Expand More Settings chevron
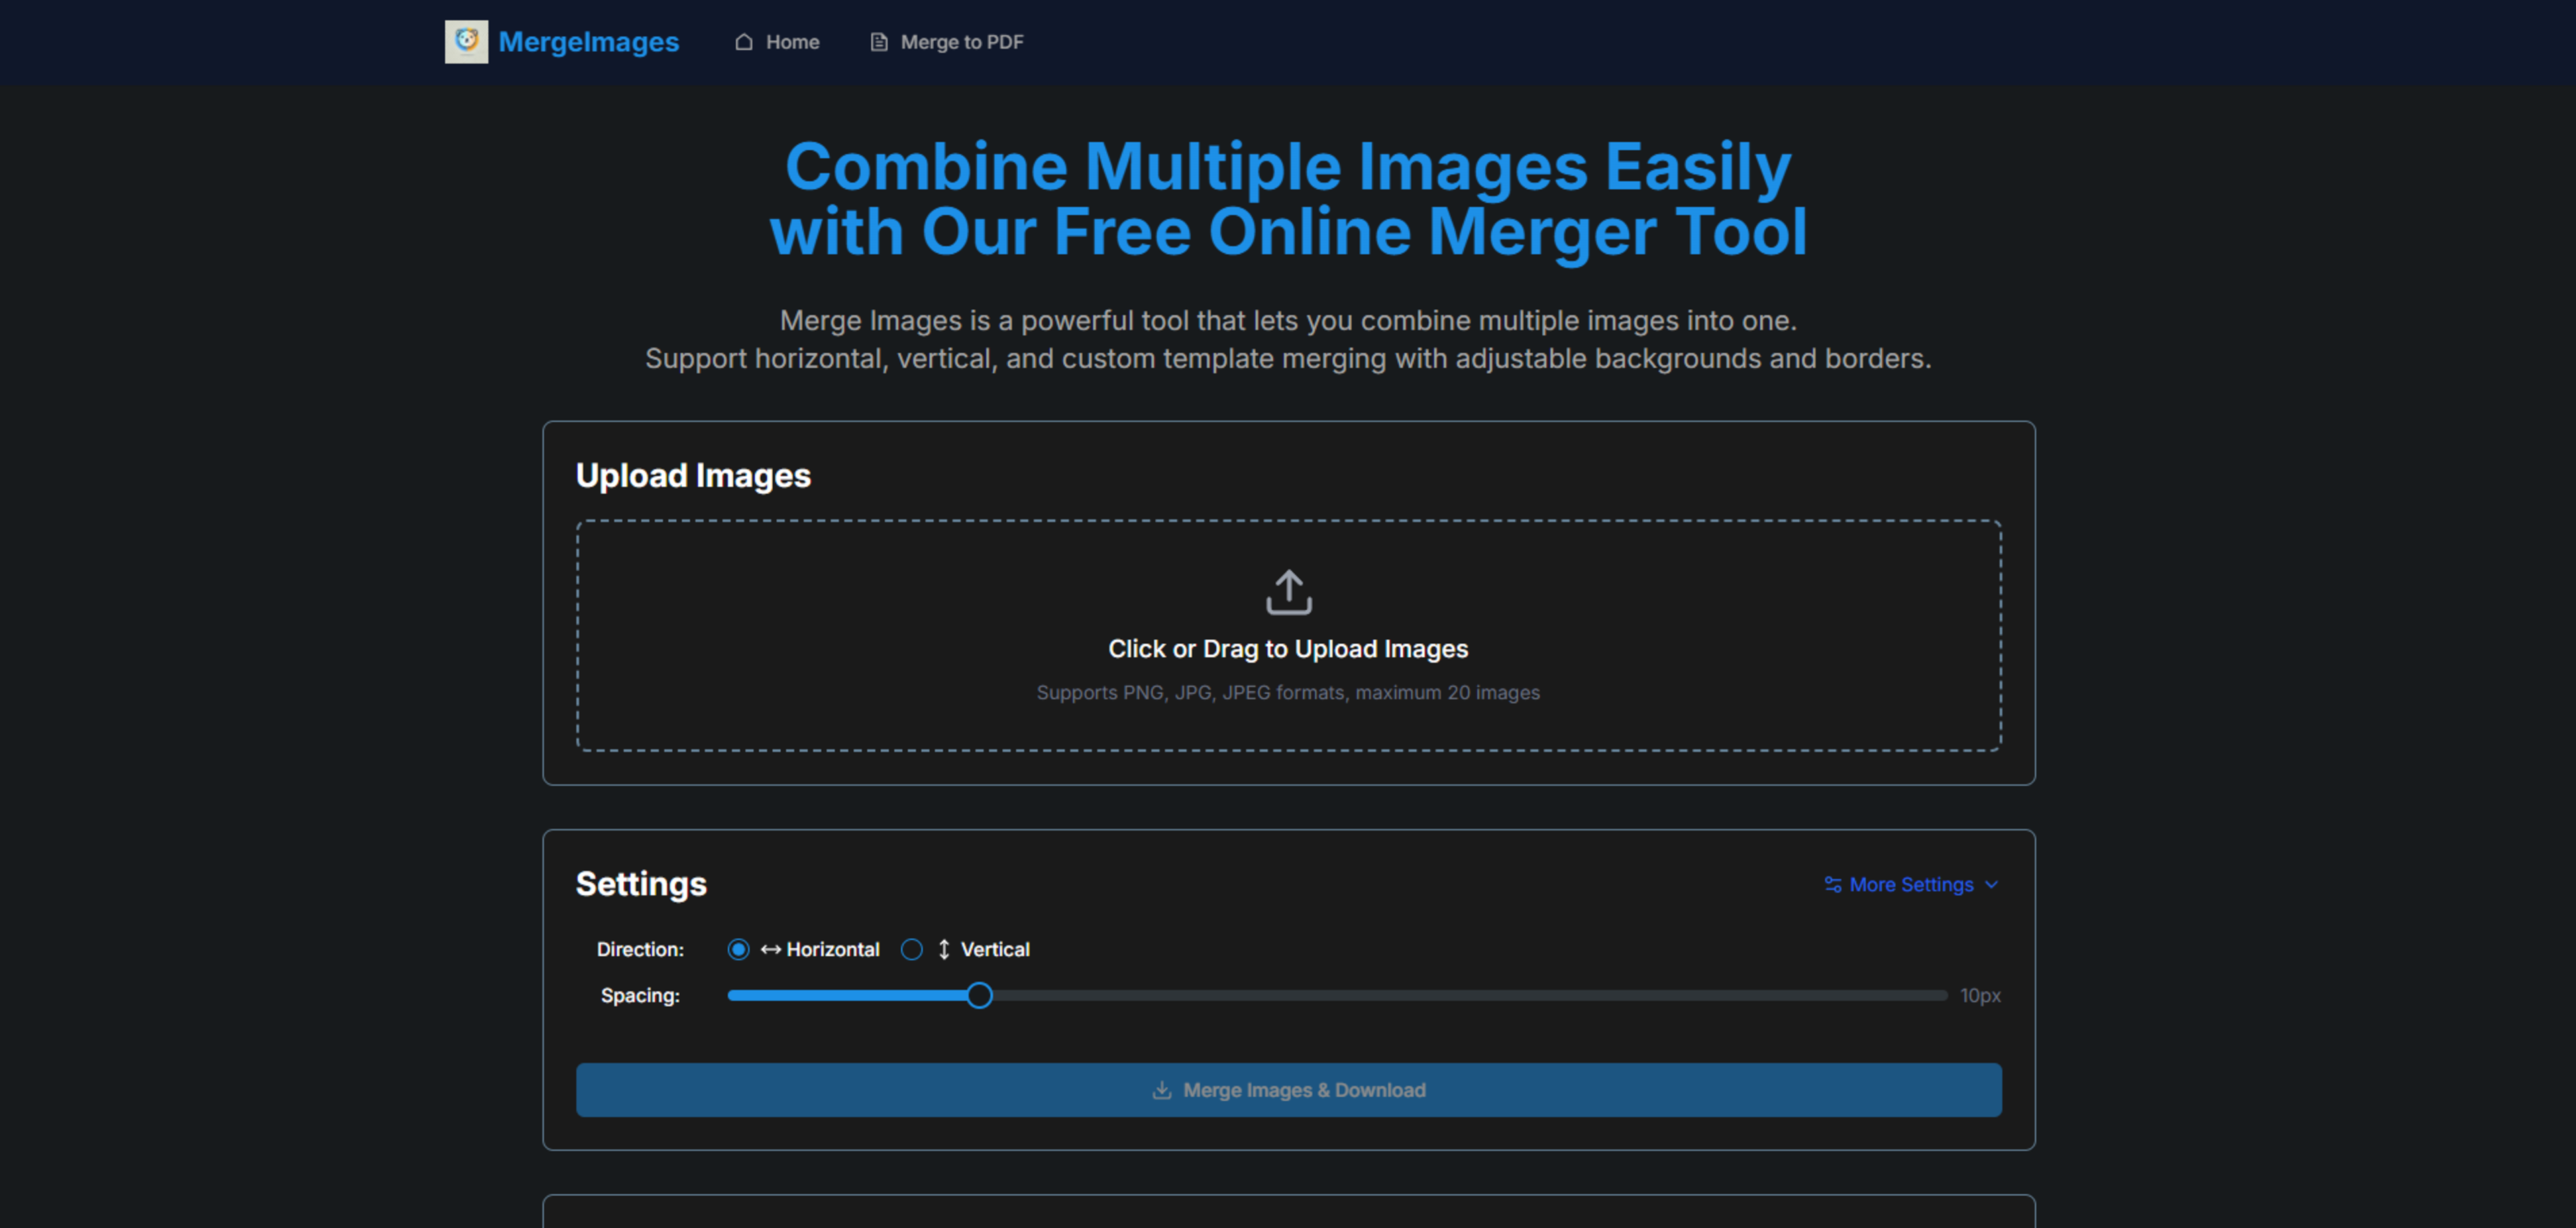Viewport: 2576px width, 1228px height. (x=1991, y=884)
